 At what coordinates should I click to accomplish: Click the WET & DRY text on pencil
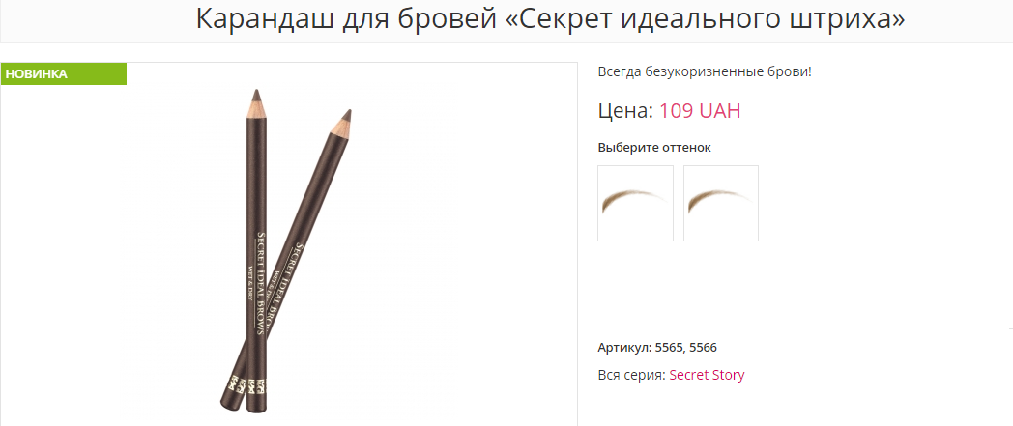(250, 285)
